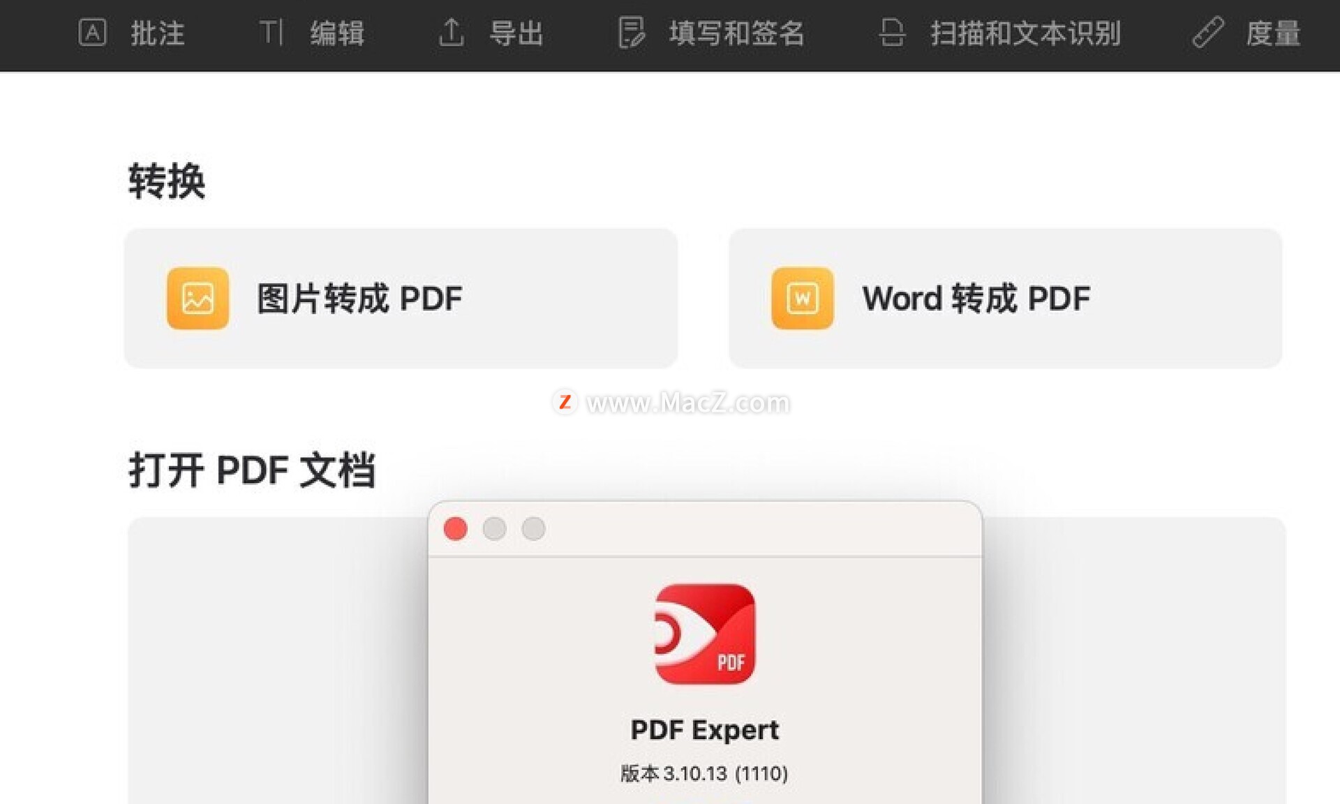This screenshot has width=1340, height=804.
Task: Close the PDF Expert about window
Action: [x=456, y=529]
